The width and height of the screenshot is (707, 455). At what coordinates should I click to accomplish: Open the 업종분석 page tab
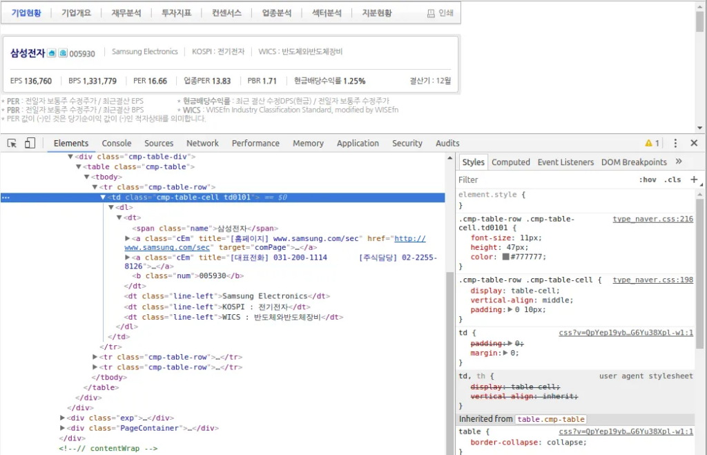tap(276, 13)
